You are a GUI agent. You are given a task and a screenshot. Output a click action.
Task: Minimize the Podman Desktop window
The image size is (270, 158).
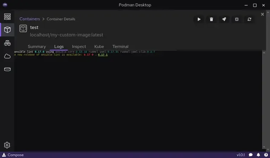[x=246, y=5]
